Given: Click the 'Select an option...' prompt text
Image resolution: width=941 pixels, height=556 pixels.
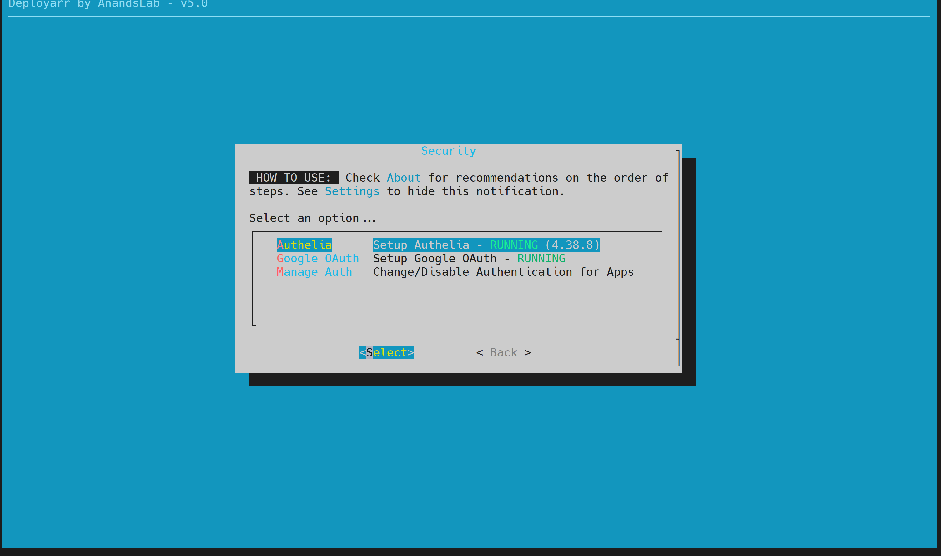Looking at the screenshot, I should pos(313,218).
